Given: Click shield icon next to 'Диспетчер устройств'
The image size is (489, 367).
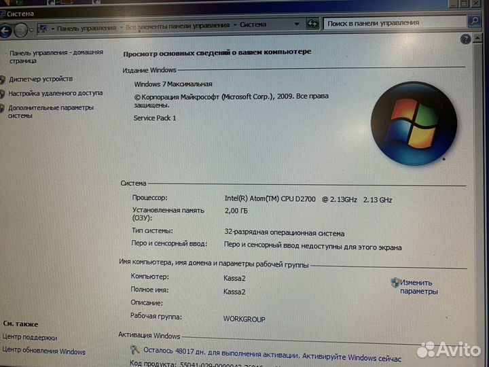Looking at the screenshot, I should click(3, 80).
